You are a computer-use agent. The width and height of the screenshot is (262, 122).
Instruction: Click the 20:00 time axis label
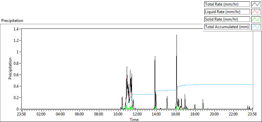[214, 114]
